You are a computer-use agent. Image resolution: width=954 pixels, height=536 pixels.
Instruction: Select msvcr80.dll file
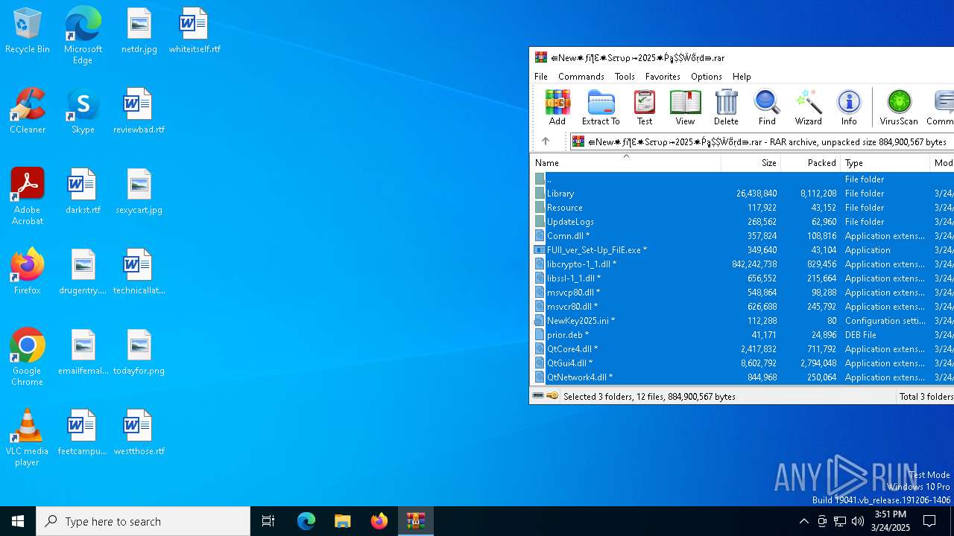pos(742,307)
